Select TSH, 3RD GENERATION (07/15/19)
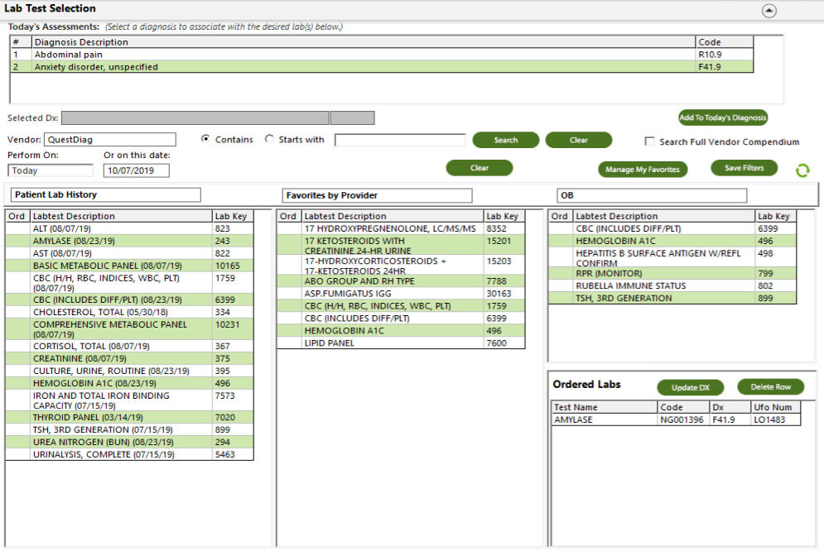 (129, 429)
